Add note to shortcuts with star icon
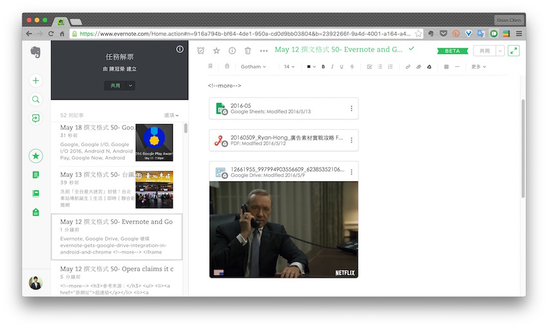This screenshot has height=328, width=548. coord(217,51)
